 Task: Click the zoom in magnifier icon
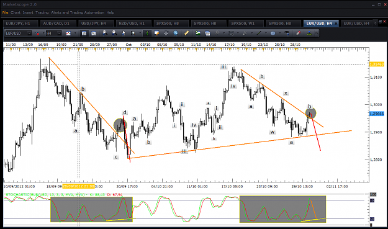105,33
